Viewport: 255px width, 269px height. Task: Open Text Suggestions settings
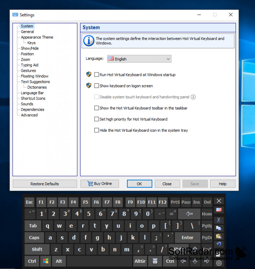click(35, 82)
